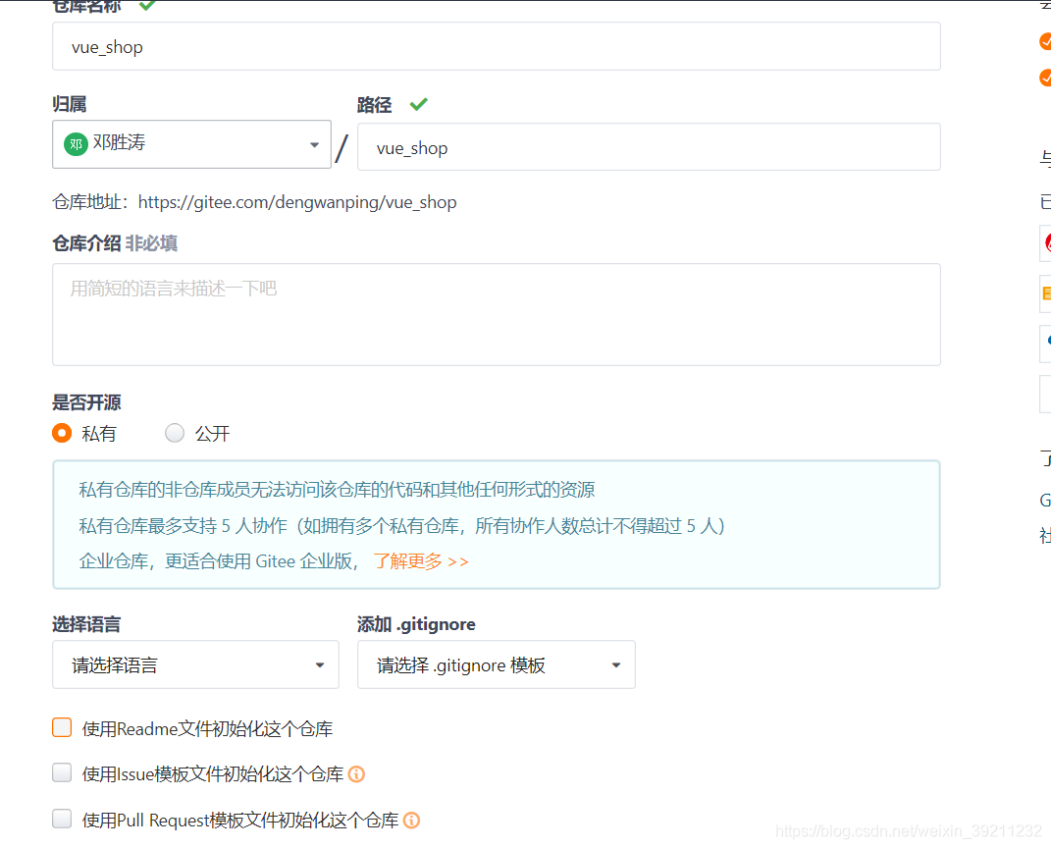Expand the .gitignore template dropdown

[x=496, y=664]
